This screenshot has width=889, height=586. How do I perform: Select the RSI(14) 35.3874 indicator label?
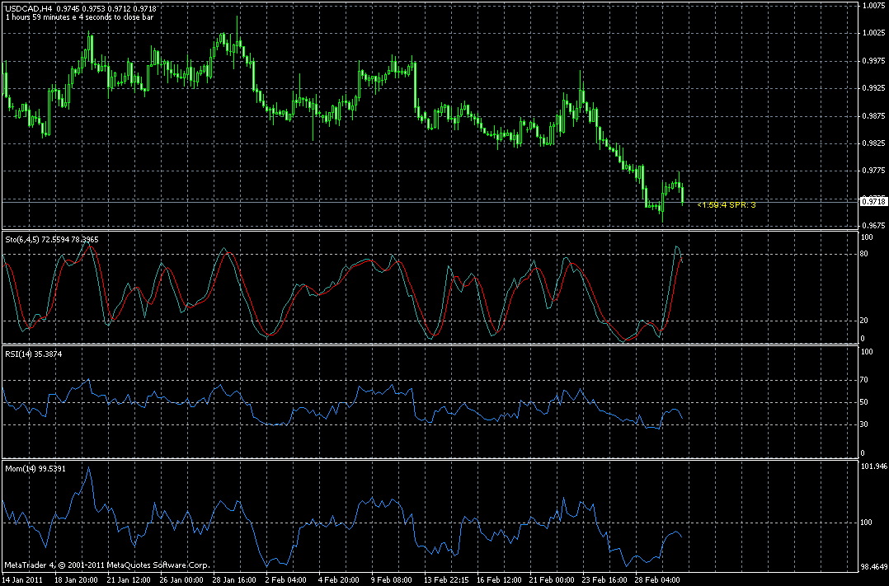click(34, 354)
